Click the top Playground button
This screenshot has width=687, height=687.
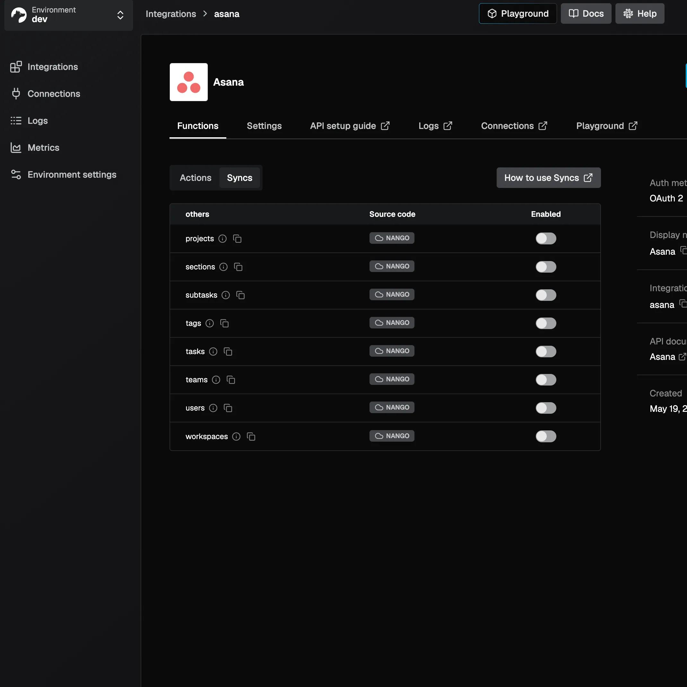517,13
